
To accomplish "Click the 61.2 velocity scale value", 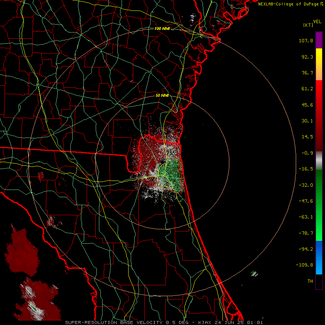I will [307, 89].
